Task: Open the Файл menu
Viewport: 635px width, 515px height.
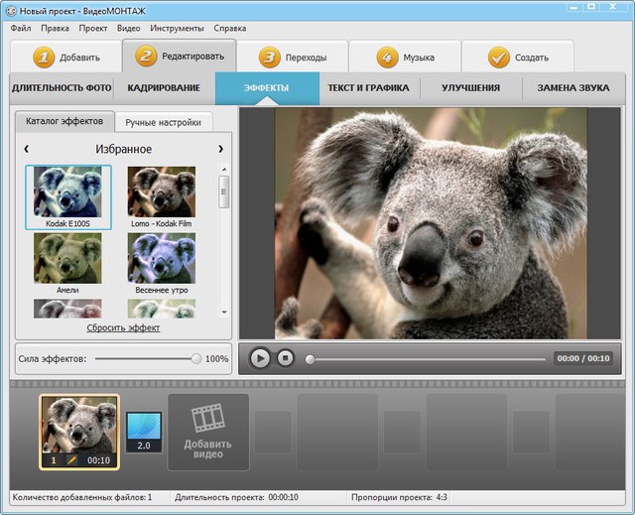Action: coord(21,28)
